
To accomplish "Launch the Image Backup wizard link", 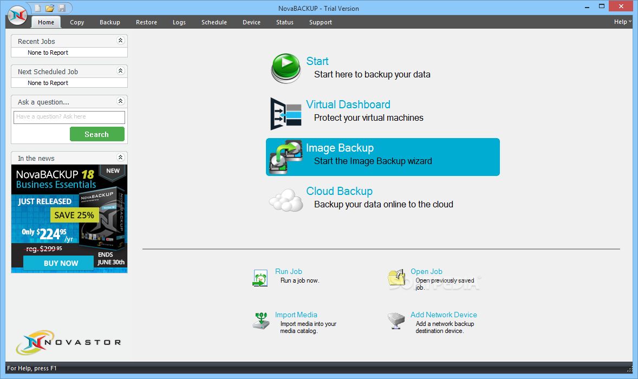I will pyautogui.click(x=340, y=148).
